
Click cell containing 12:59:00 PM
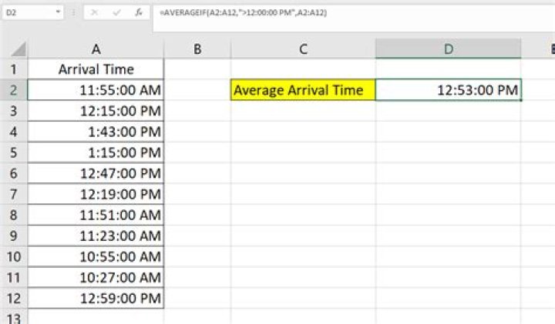tap(96, 297)
